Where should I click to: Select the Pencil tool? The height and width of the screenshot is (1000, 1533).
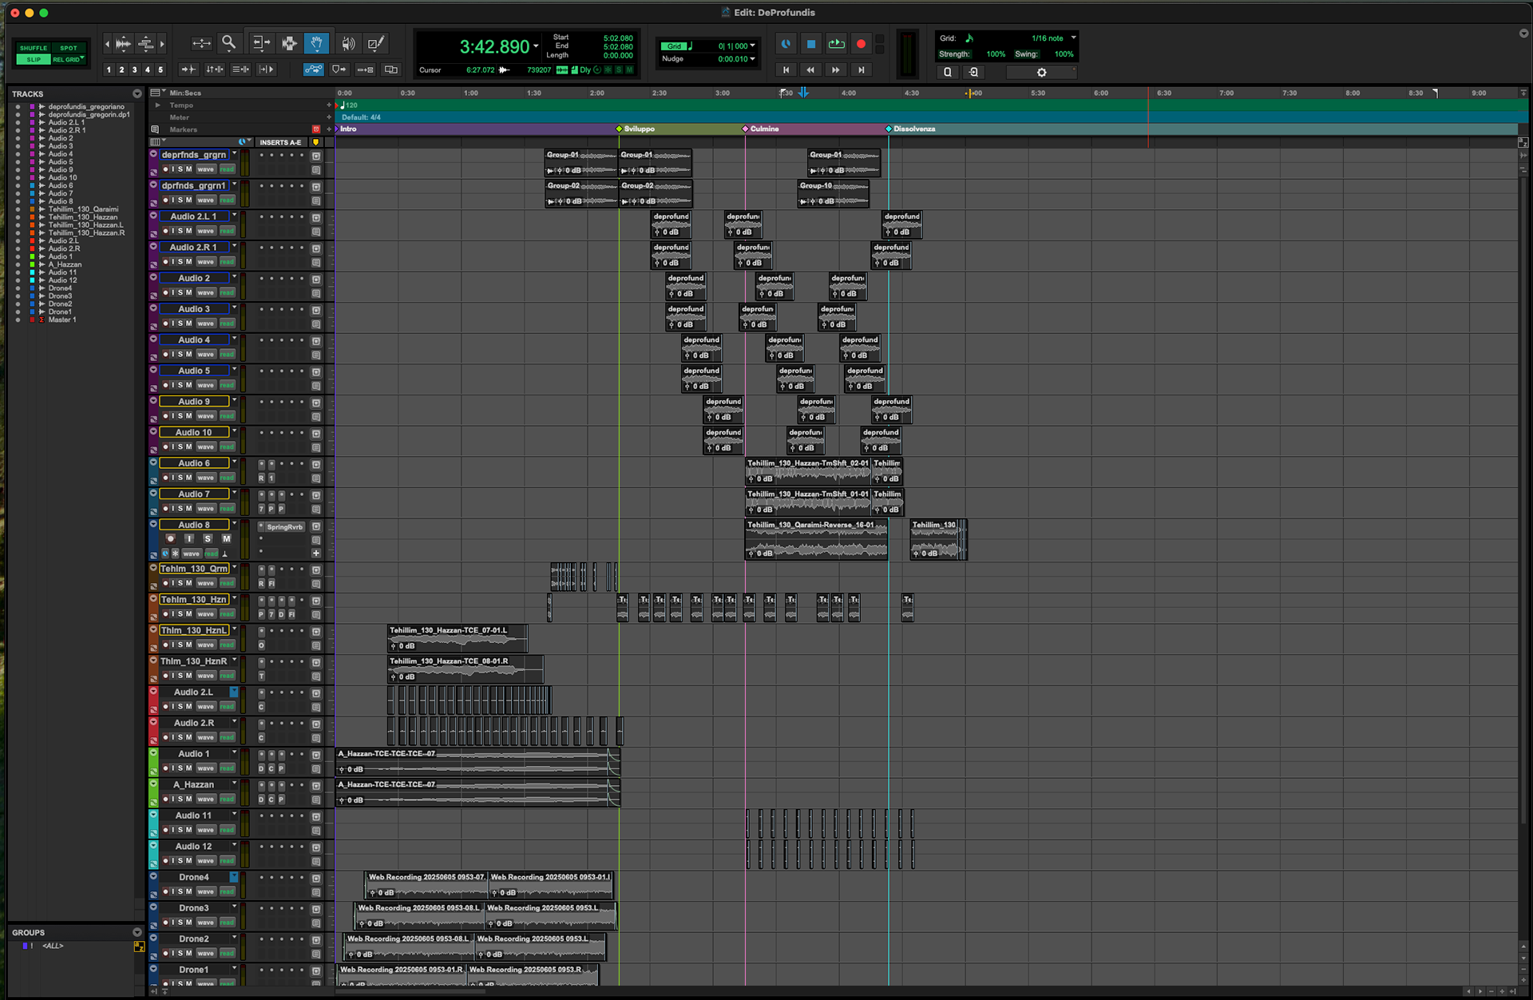click(375, 43)
